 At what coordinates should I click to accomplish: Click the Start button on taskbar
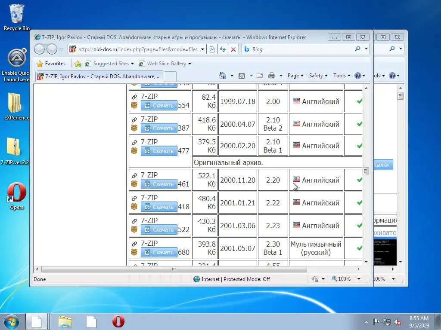click(x=11, y=321)
